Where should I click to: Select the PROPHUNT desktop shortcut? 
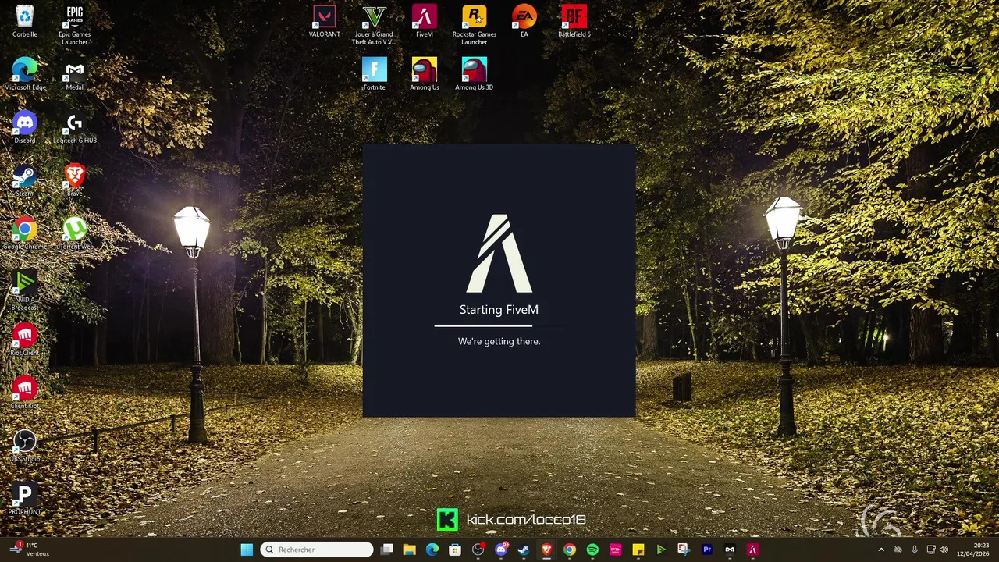coord(25,499)
